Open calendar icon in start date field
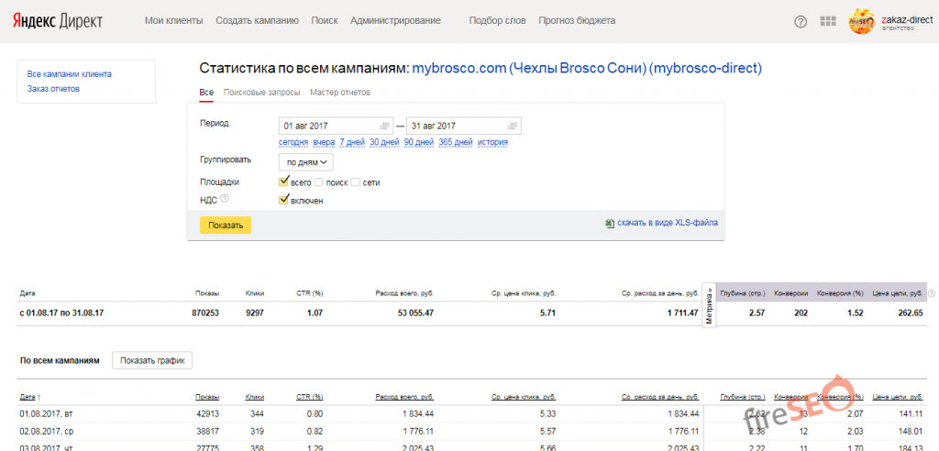This screenshot has height=451, width=939. coord(386,126)
